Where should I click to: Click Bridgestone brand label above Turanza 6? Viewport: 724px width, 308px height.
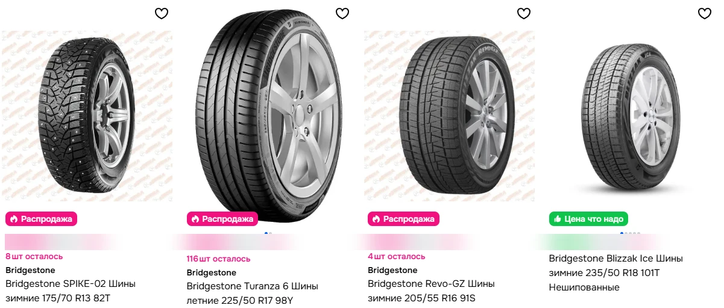pos(211,272)
